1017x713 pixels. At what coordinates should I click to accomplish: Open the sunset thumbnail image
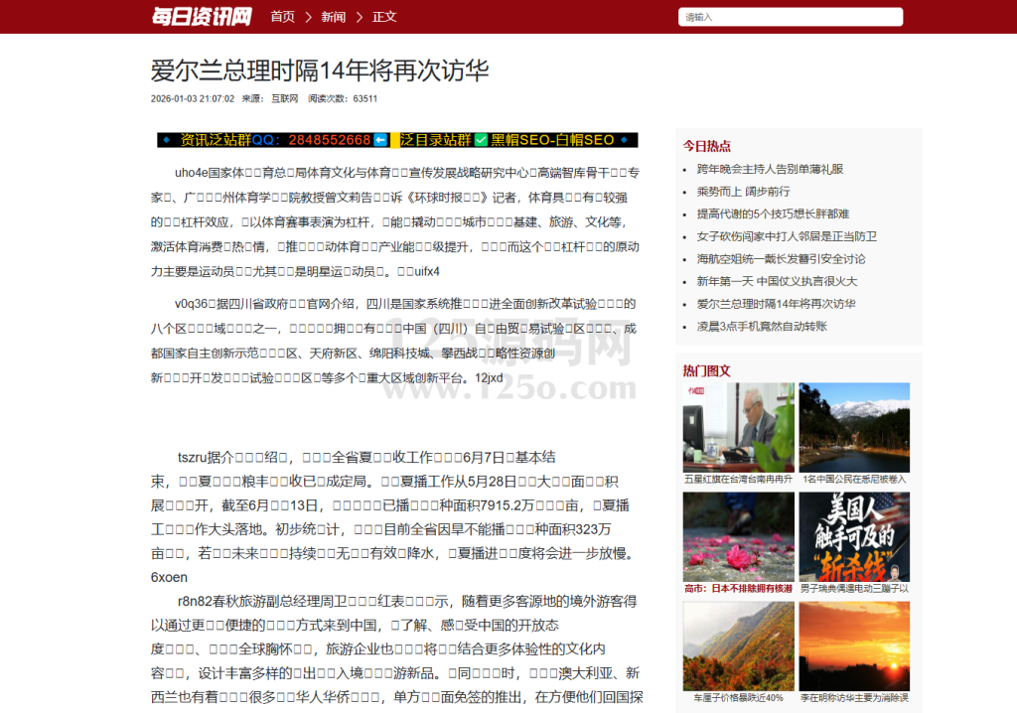854,645
